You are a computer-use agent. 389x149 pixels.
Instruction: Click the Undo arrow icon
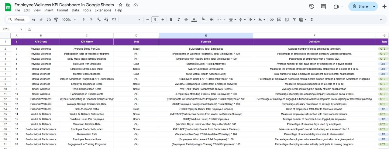(x=33, y=19)
